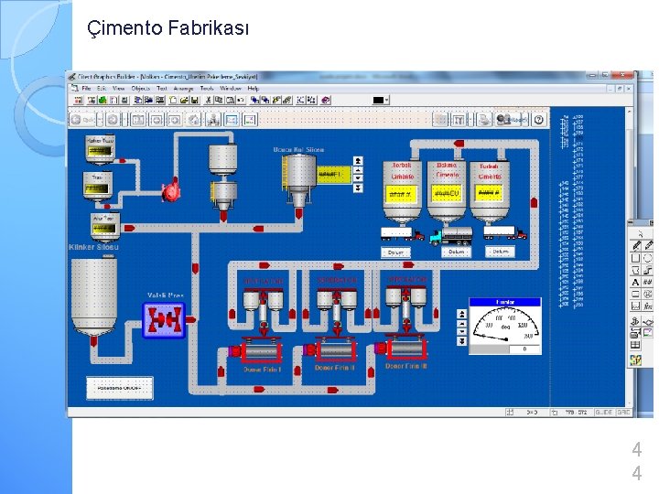
Task: Open the View menu
Action: (x=118, y=89)
